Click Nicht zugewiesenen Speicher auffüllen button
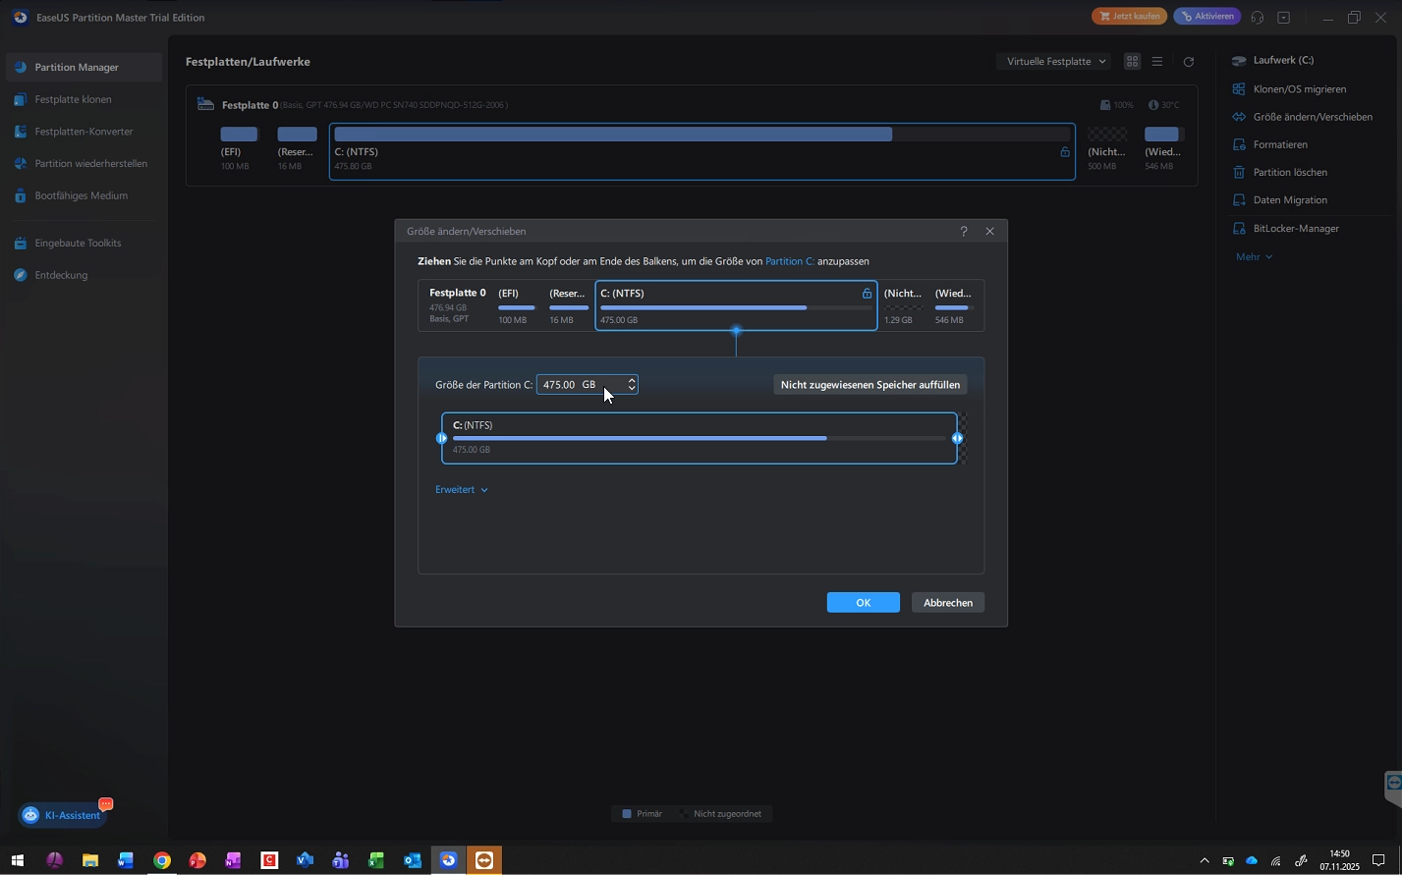 click(x=869, y=385)
